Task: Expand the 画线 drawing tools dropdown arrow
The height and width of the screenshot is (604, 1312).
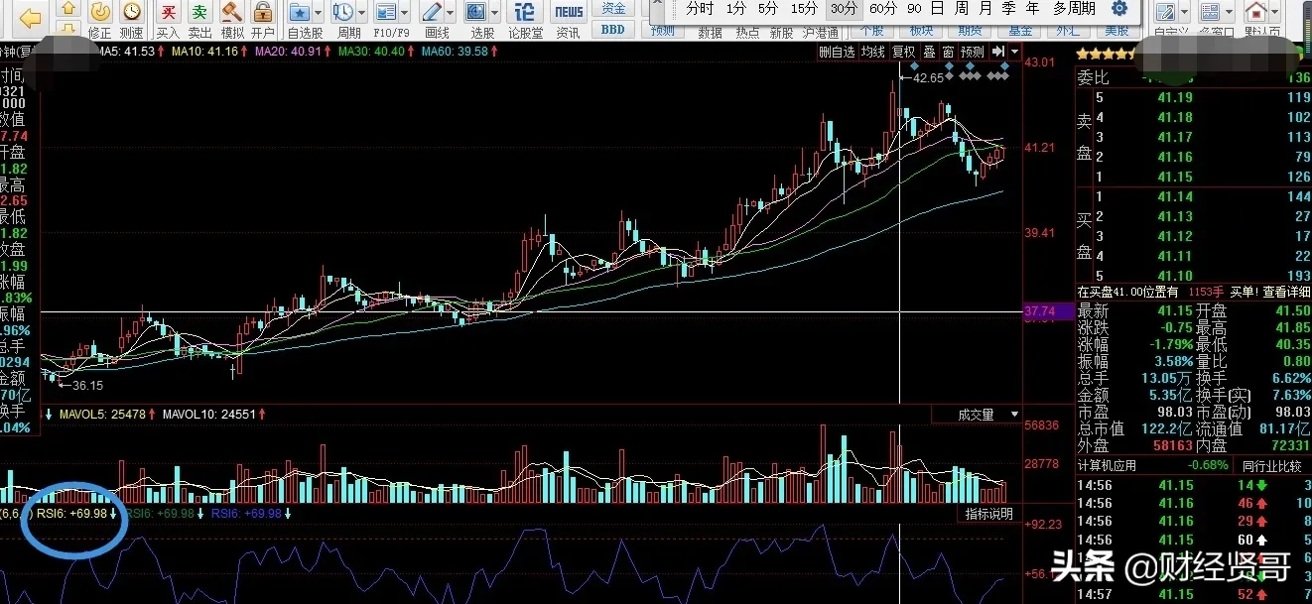Action: click(449, 12)
